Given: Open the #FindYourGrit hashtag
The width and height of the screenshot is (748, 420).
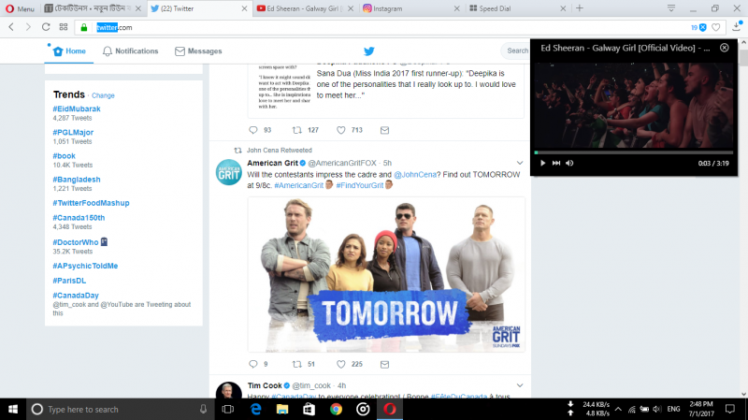Looking at the screenshot, I should (360, 185).
